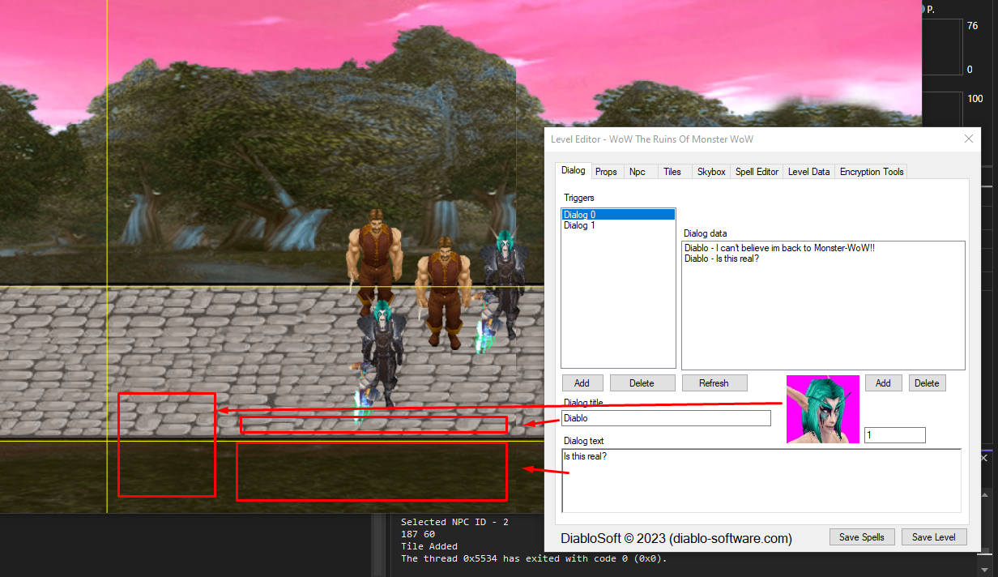
Task: Switch to the Tiles tab
Action: [672, 172]
